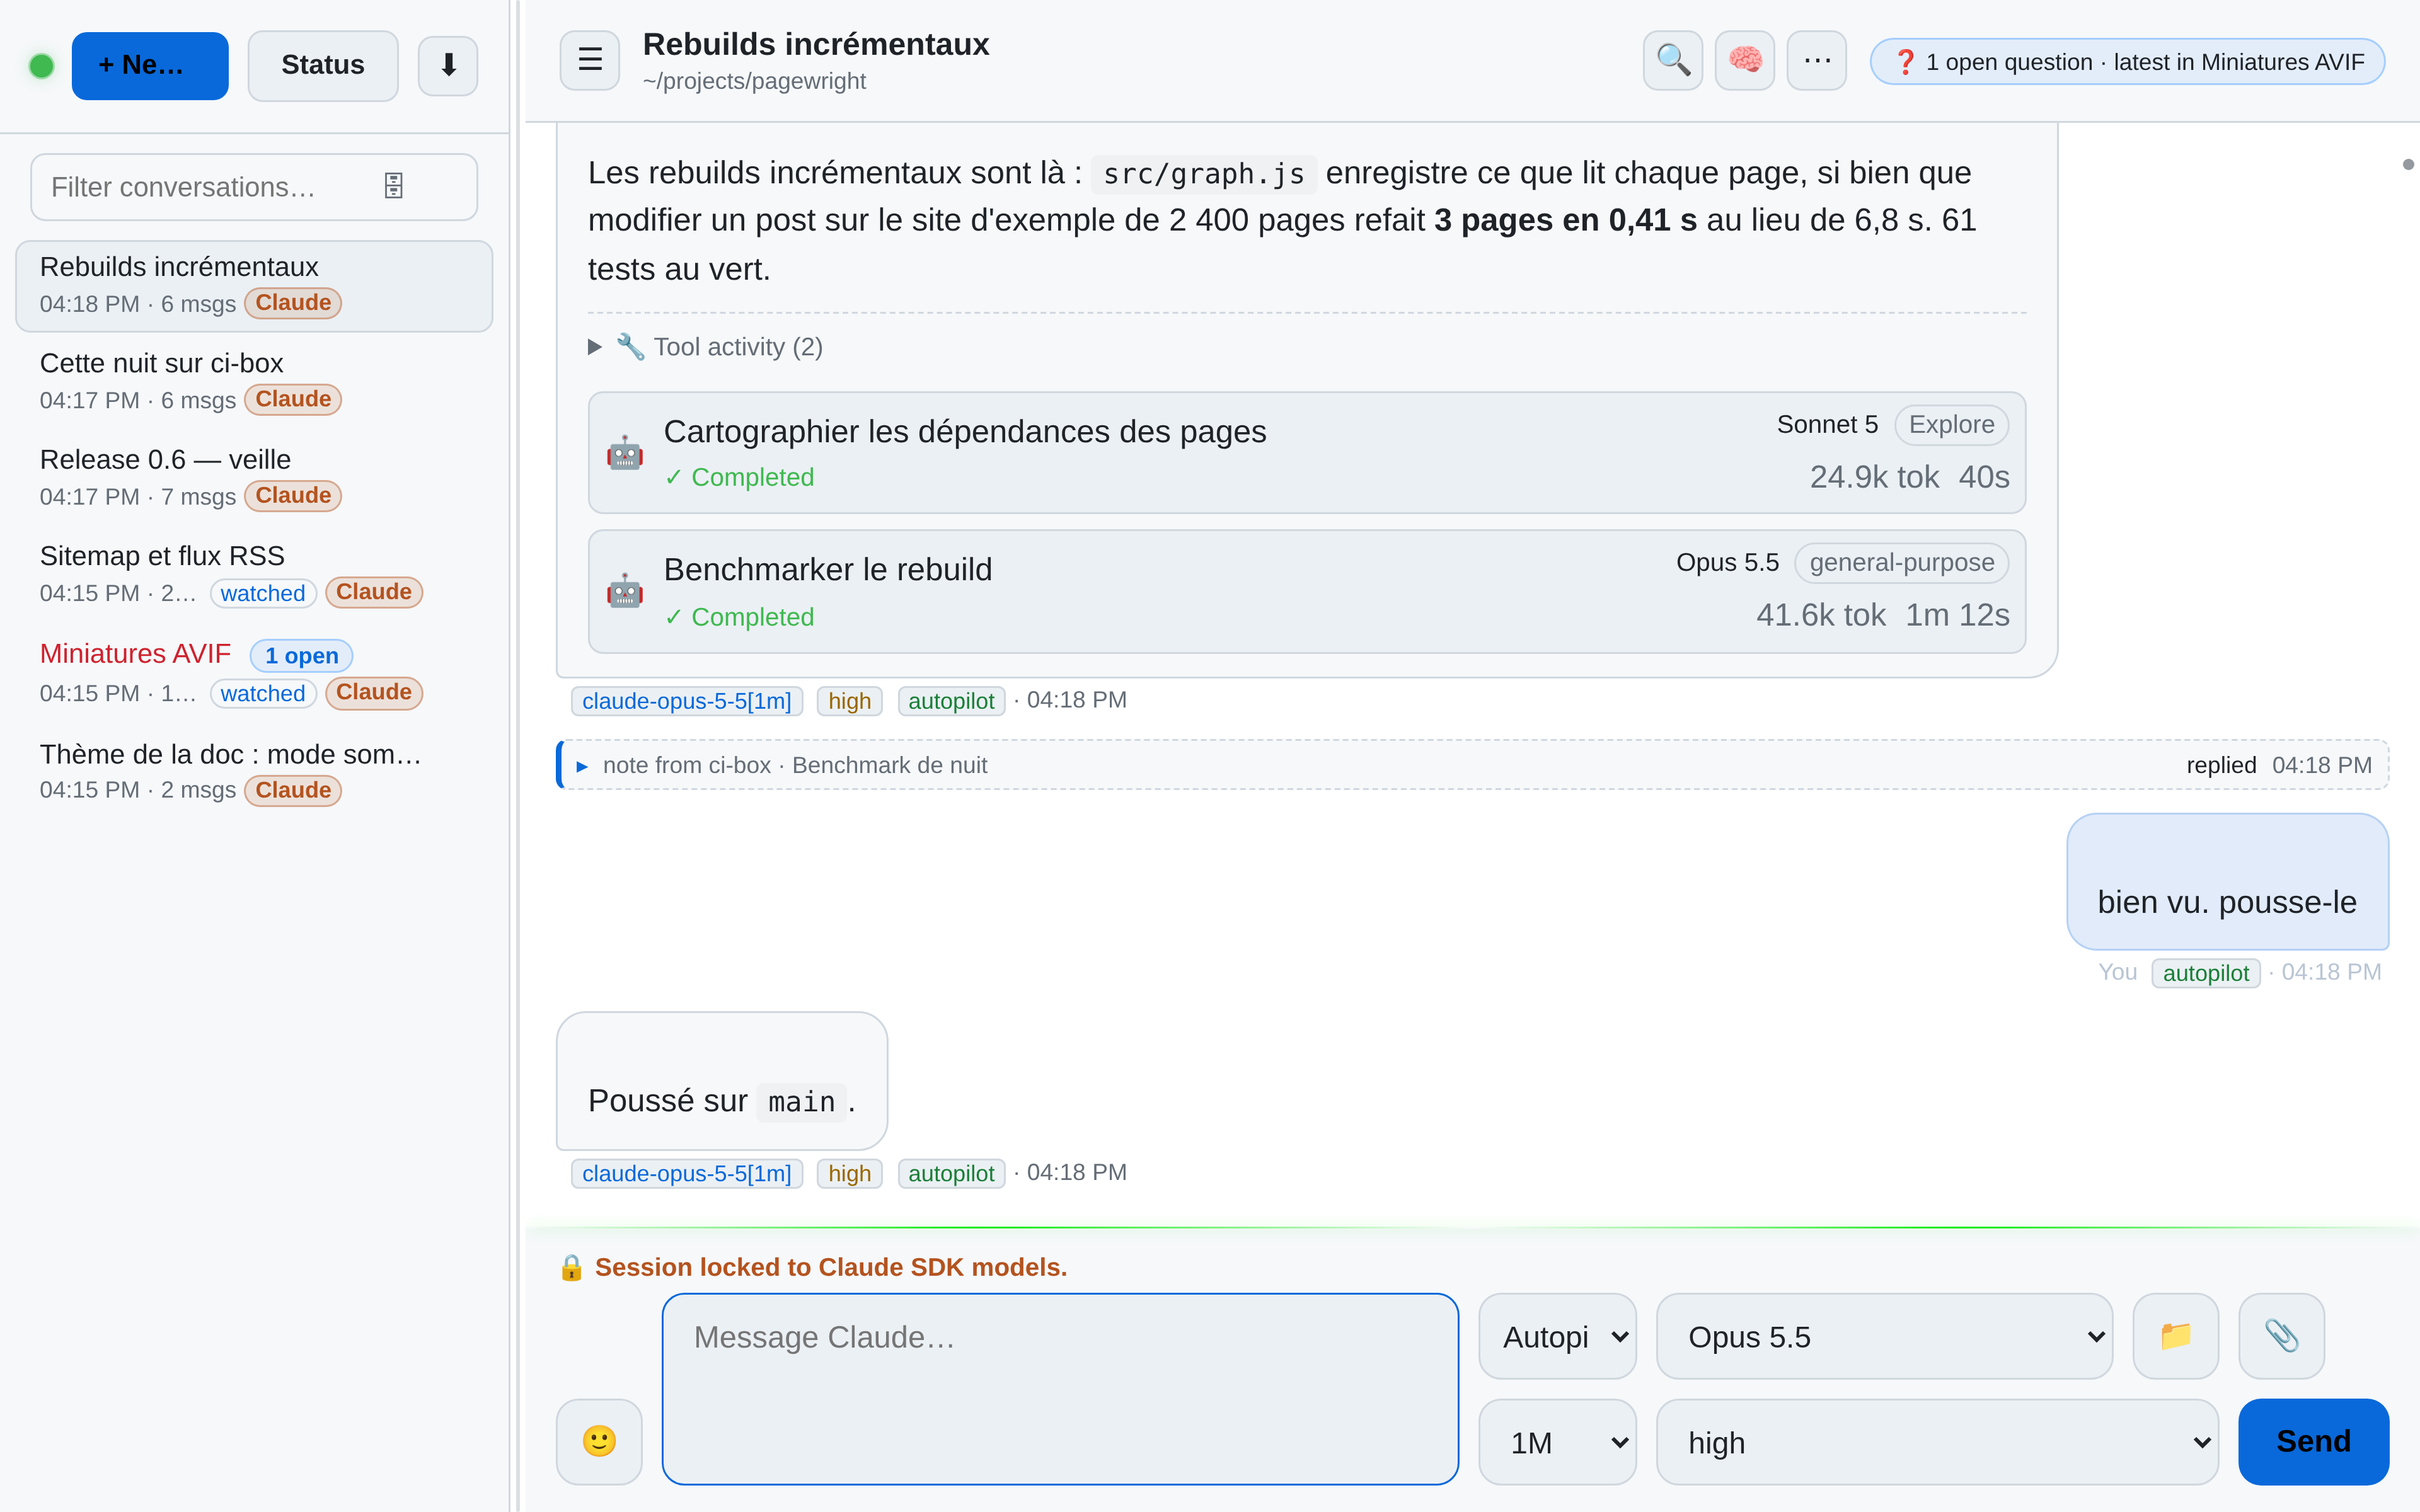Open the Autopilot mode dropdown
2420x1512 pixels.
pos(1557,1336)
